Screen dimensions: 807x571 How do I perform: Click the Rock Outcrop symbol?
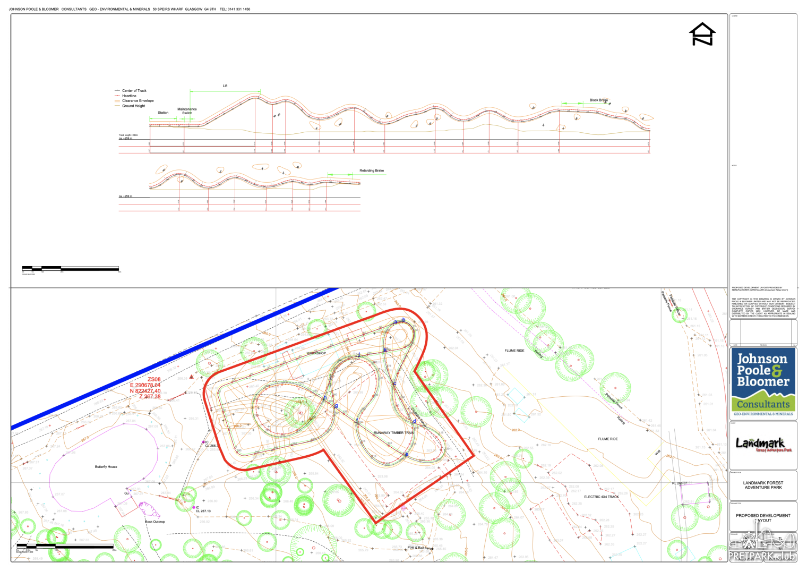(x=149, y=512)
